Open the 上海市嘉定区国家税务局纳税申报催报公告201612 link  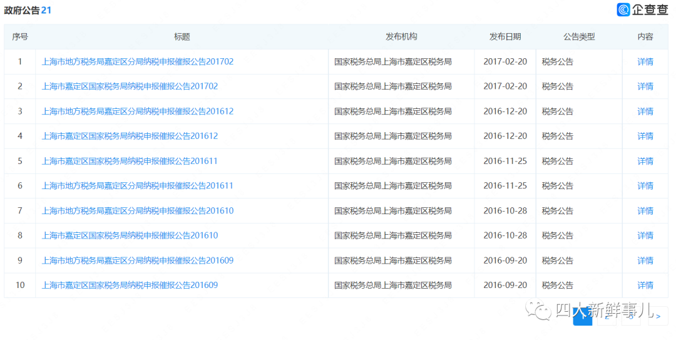click(x=130, y=136)
